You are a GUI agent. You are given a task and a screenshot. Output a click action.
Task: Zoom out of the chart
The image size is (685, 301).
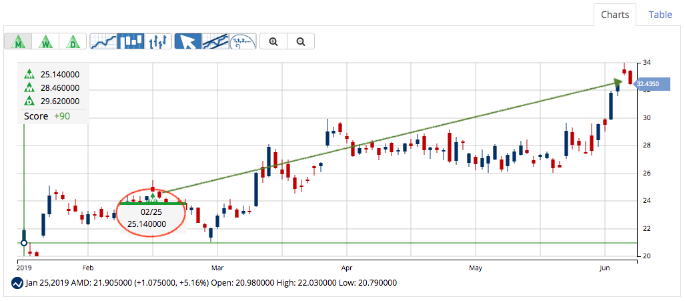[301, 41]
